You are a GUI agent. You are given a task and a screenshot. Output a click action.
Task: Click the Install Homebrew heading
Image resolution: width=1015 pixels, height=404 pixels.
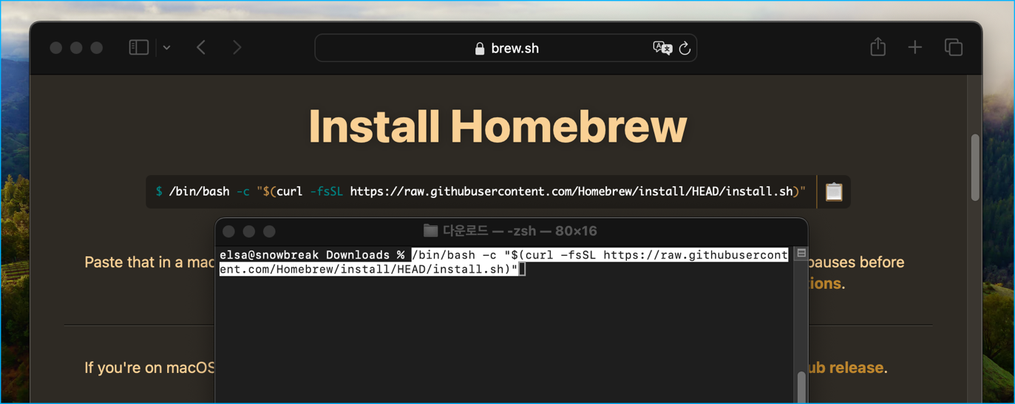498,126
